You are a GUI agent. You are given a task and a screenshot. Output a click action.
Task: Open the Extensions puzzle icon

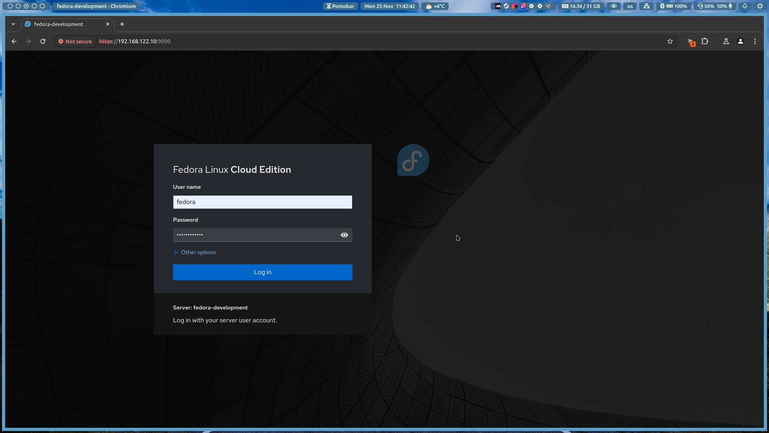[705, 41]
